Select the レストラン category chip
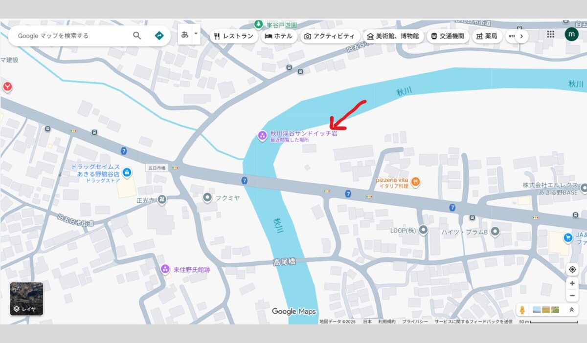The image size is (587, 343). [x=234, y=36]
